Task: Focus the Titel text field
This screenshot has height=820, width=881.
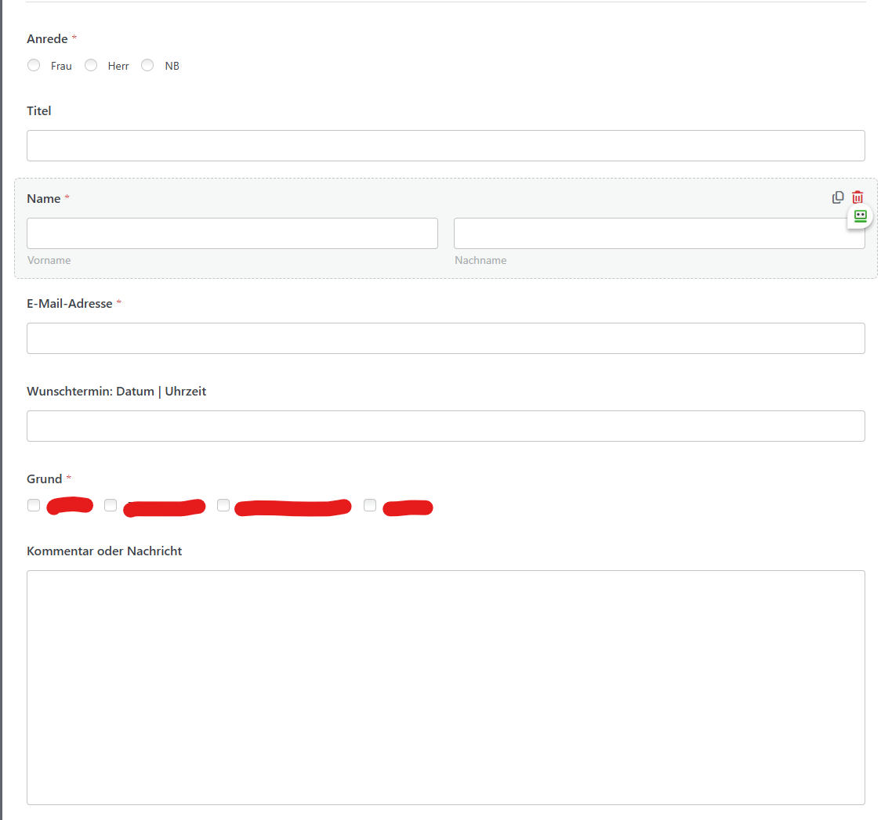Action: pyautogui.click(x=445, y=146)
